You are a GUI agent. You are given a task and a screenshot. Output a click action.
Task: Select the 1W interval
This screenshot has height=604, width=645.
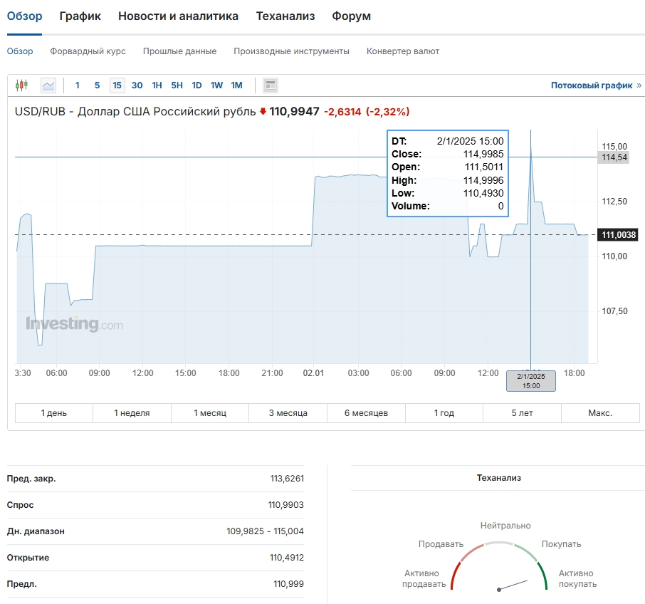[x=216, y=85]
